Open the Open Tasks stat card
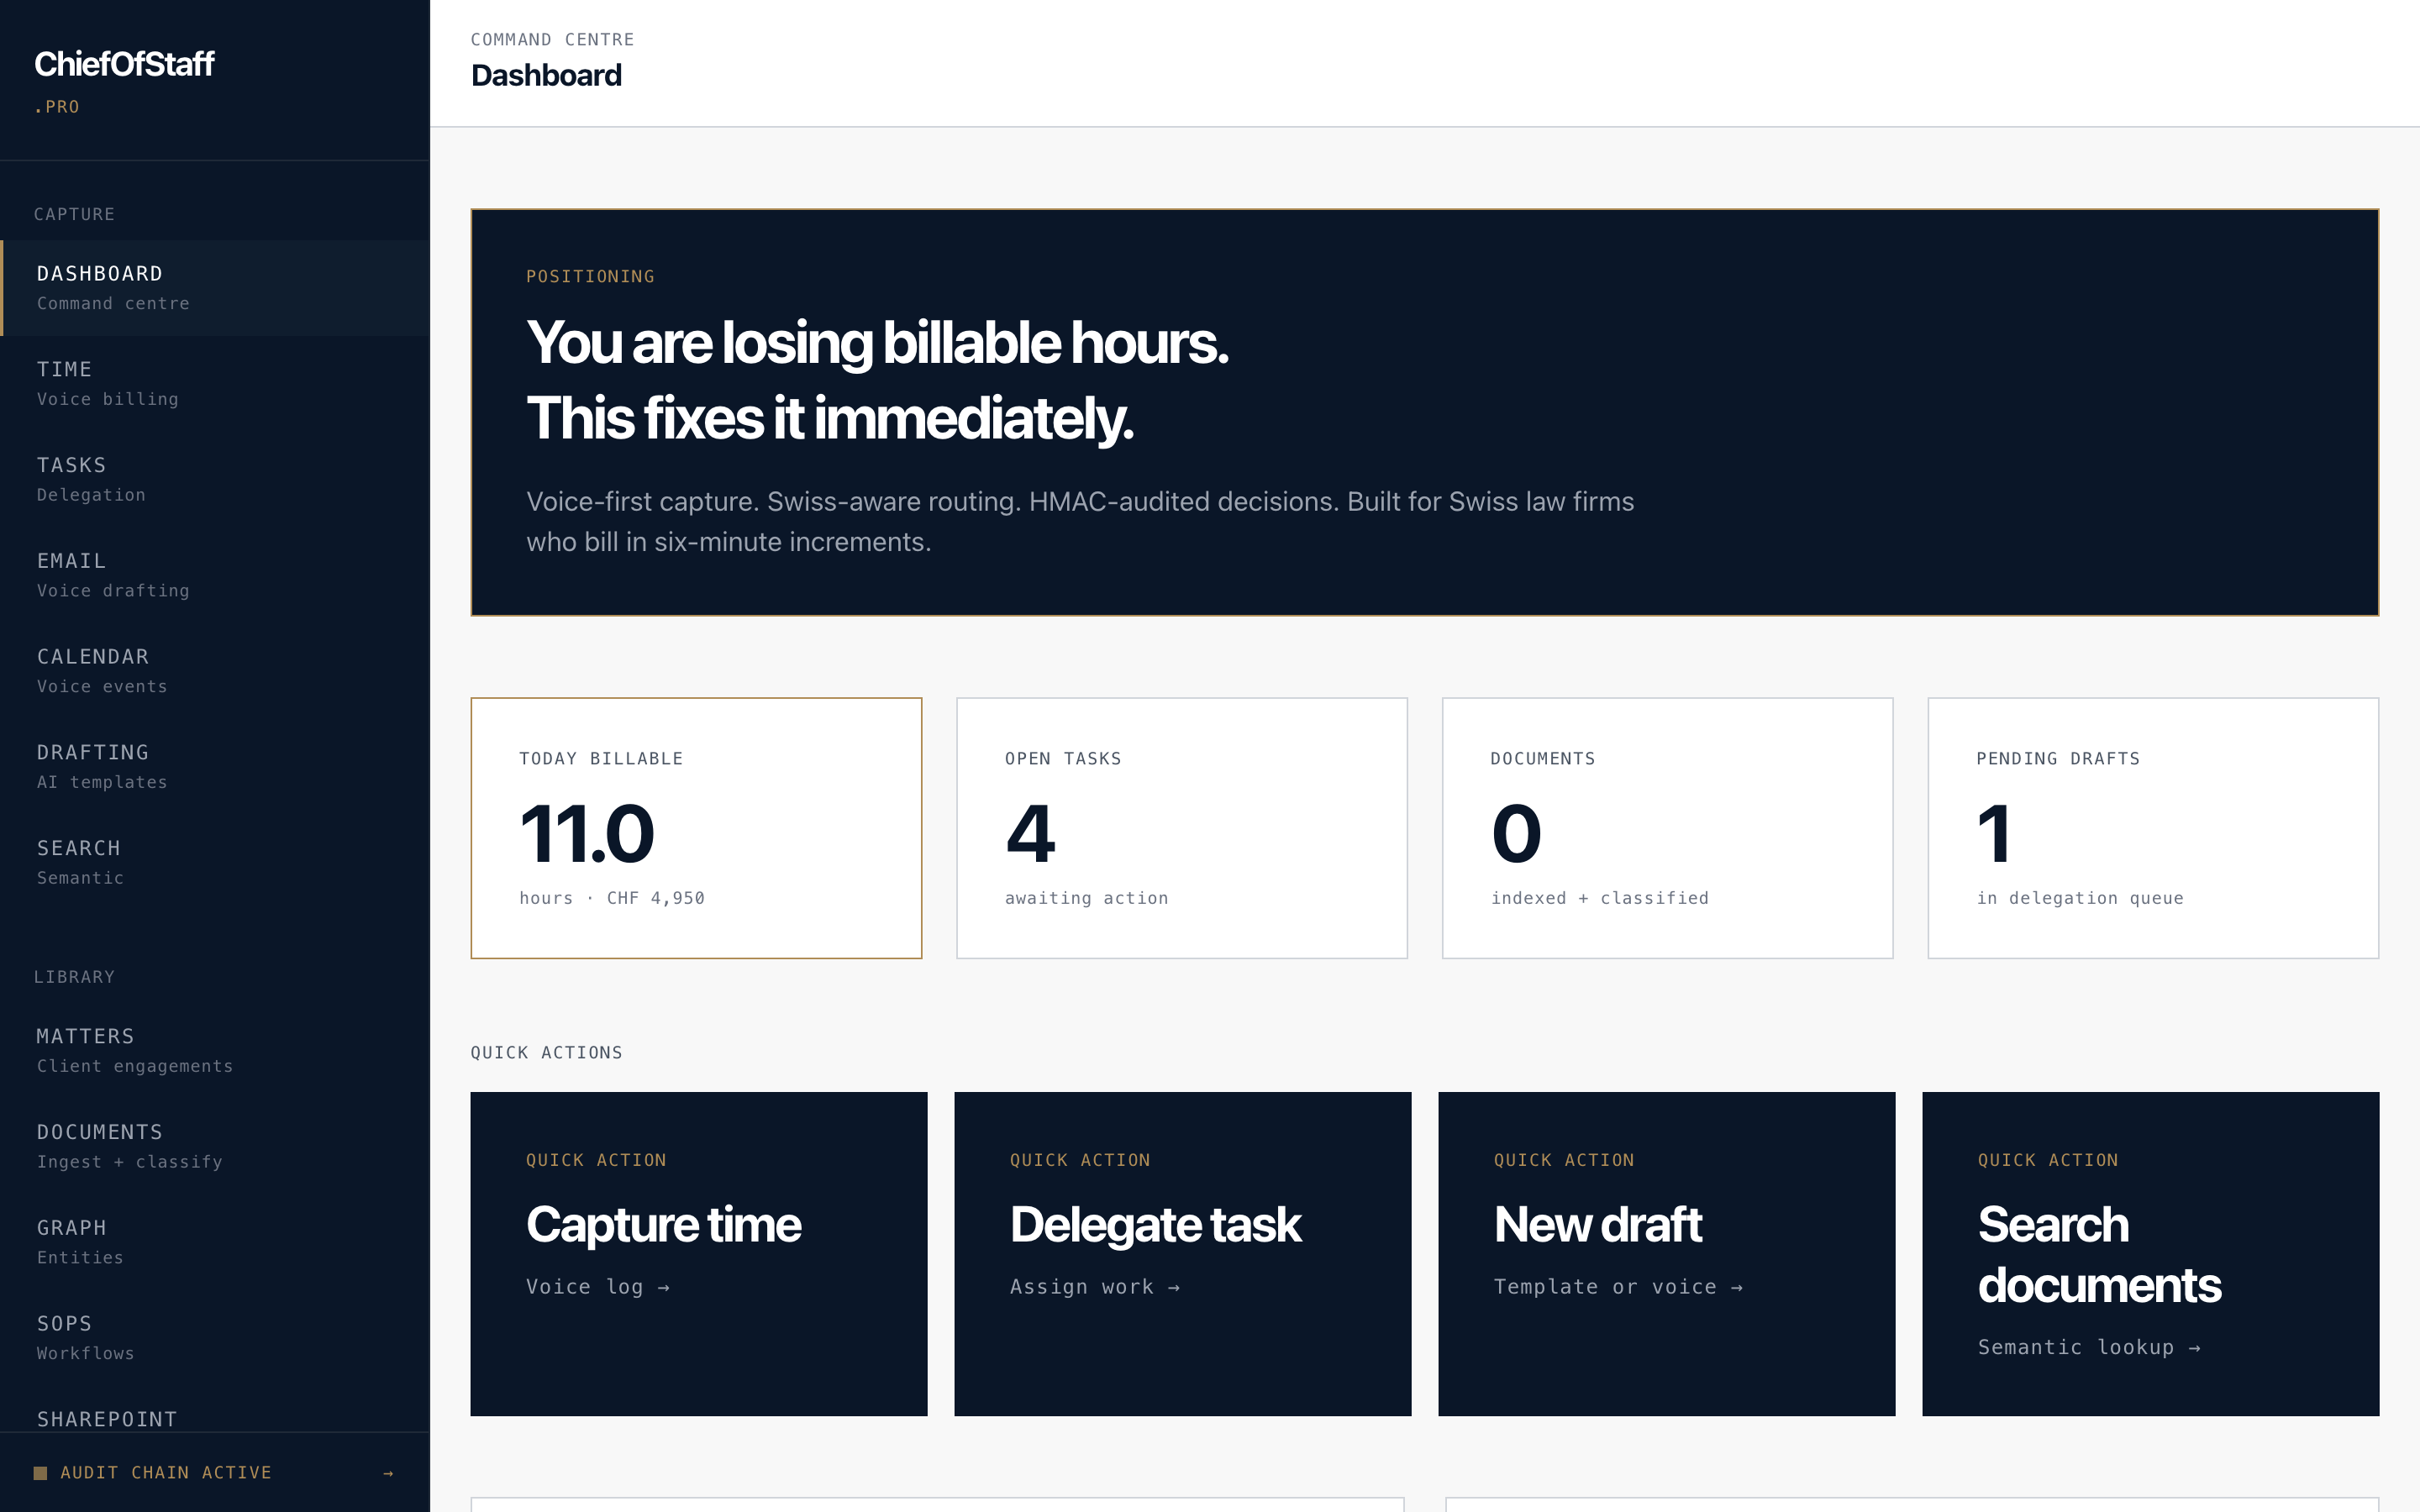The width and height of the screenshot is (2420, 1512). [1182, 828]
